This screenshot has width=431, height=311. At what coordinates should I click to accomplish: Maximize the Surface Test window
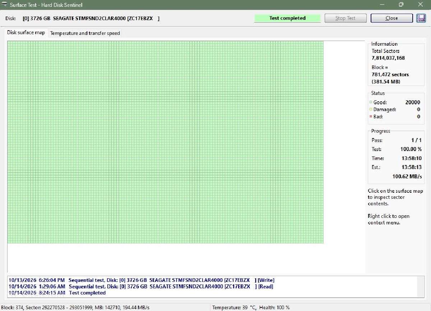(401, 5)
